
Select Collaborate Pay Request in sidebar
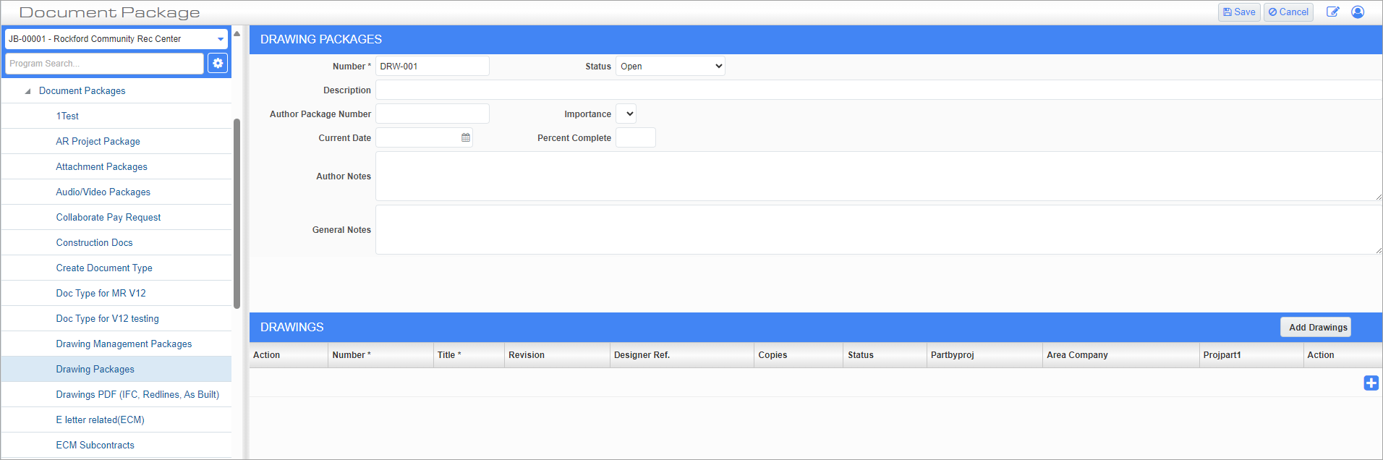[x=108, y=218]
